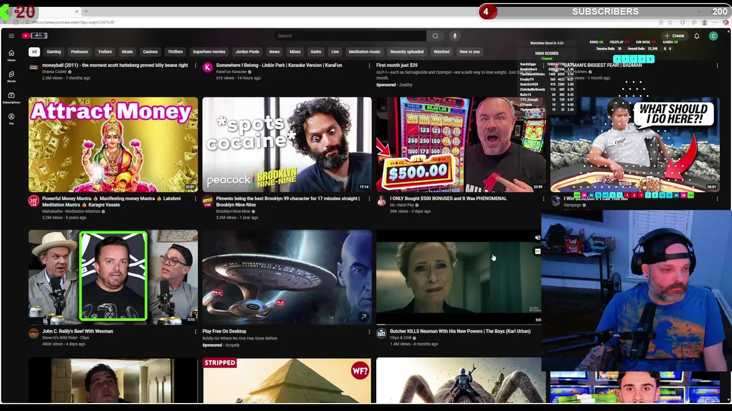Go to Home in the sidebar

tap(11, 55)
